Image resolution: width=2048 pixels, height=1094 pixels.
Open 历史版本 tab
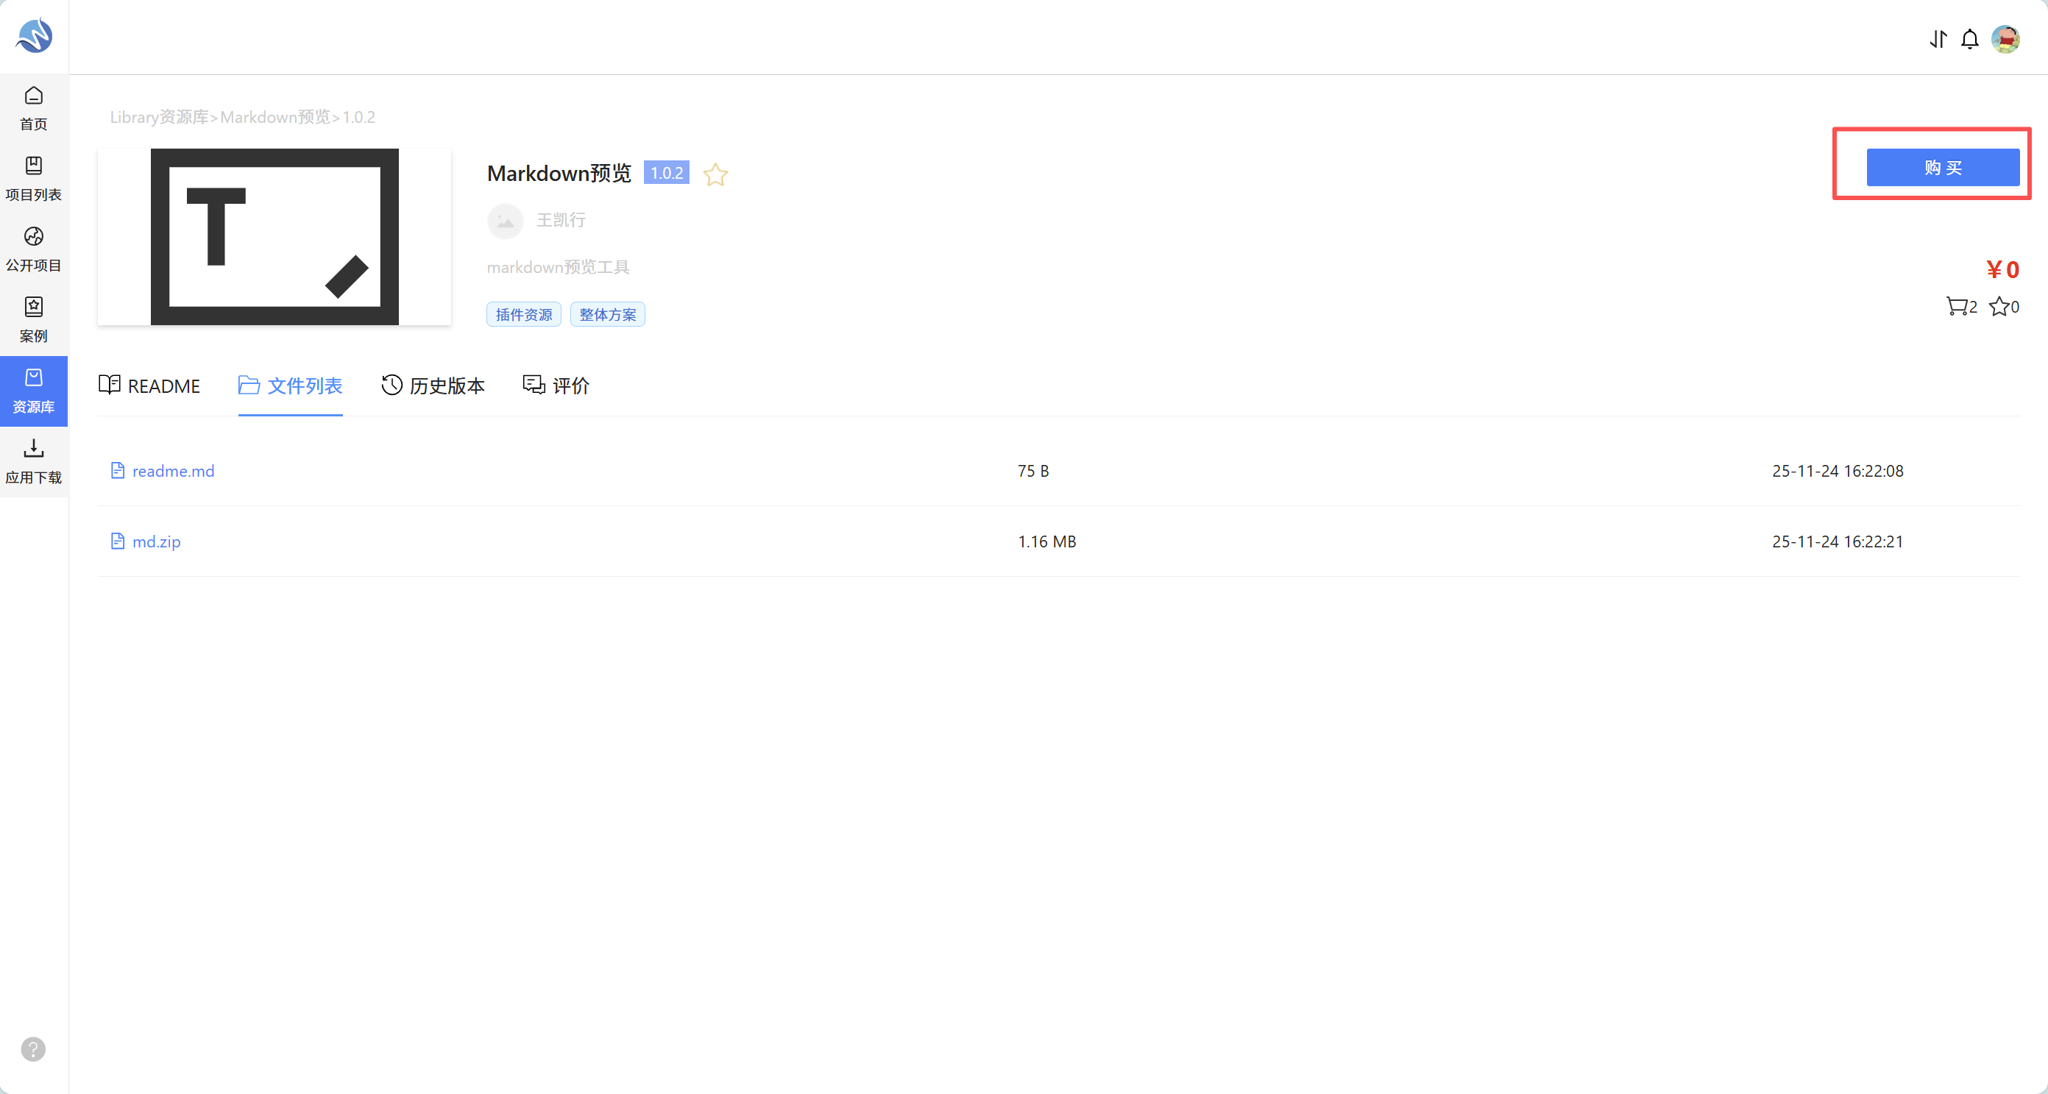433,386
